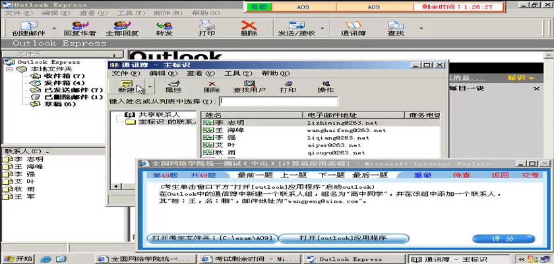Click 下一题 link in exam window
This screenshot has height=264, width=554.
[x=331, y=176]
